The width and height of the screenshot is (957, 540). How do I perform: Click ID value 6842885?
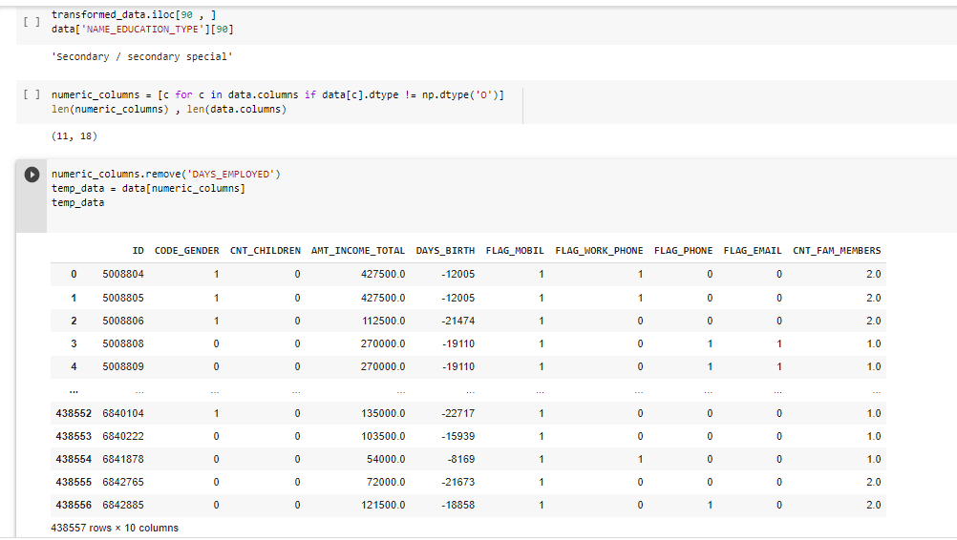click(x=123, y=505)
